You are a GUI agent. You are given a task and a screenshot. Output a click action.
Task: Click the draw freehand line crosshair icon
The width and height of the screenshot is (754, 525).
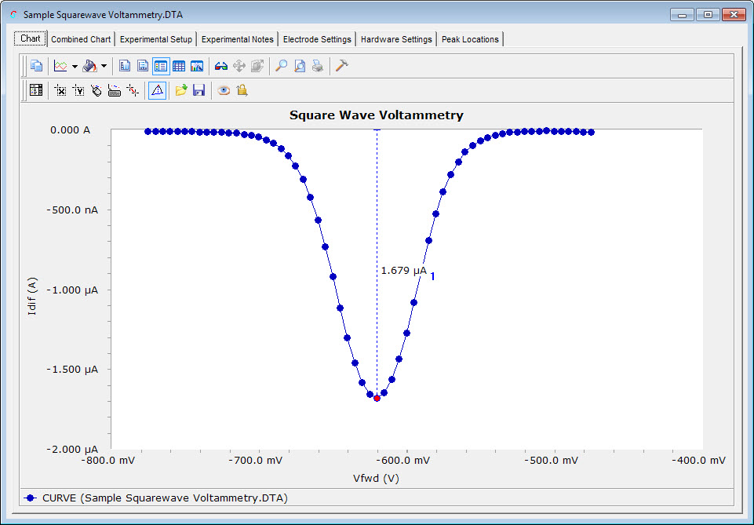[x=133, y=90]
